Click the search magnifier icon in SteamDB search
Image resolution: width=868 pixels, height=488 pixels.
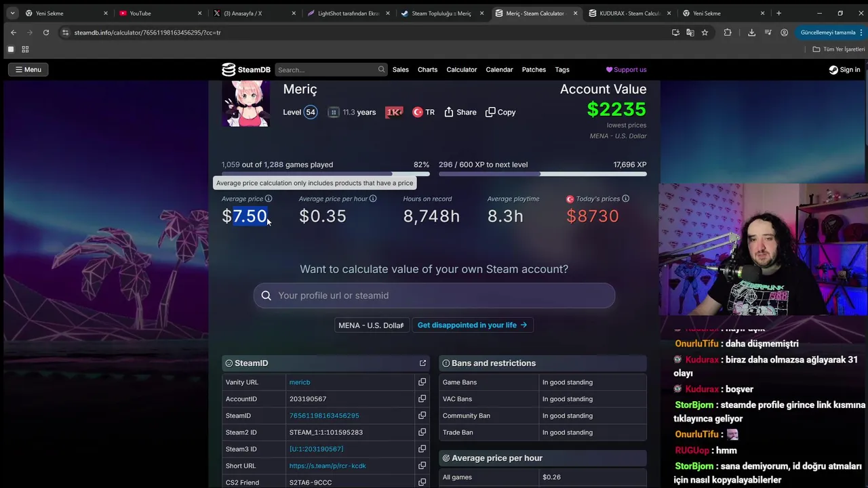pyautogui.click(x=381, y=69)
